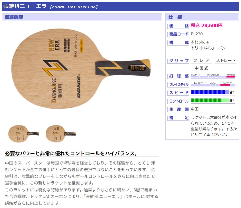Click the green control rating bar
This screenshot has width=241, height=208.
[210, 101]
